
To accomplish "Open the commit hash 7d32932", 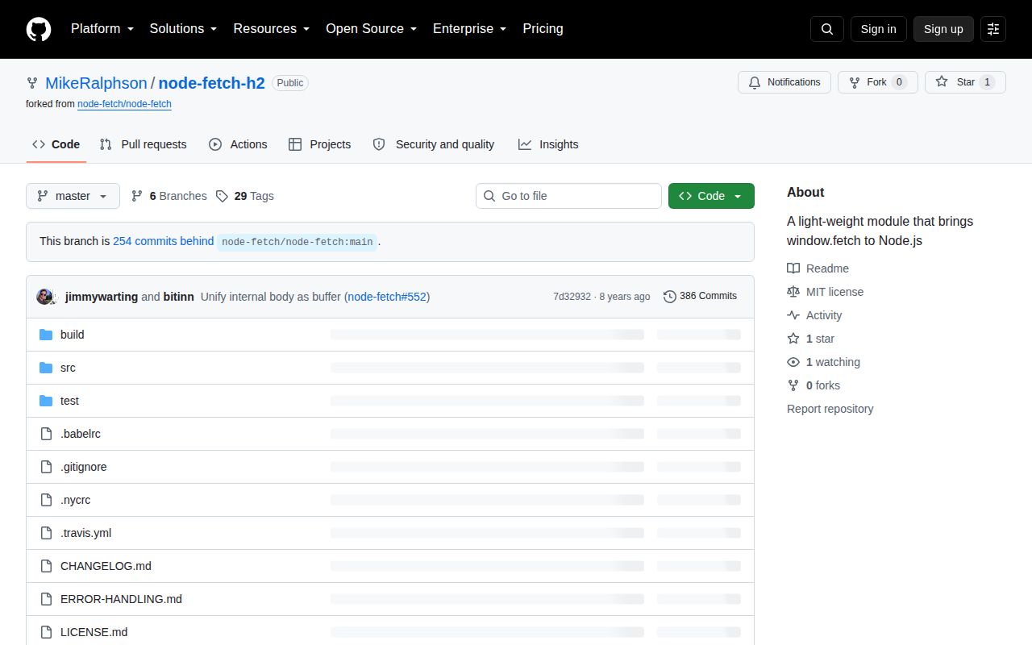I will pos(572,297).
